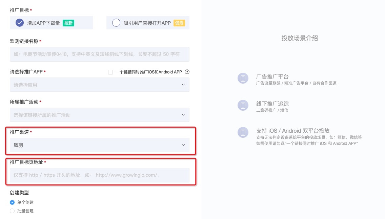
Task: Select 吸引用户直接打开APP radio option
Action: 116,23
